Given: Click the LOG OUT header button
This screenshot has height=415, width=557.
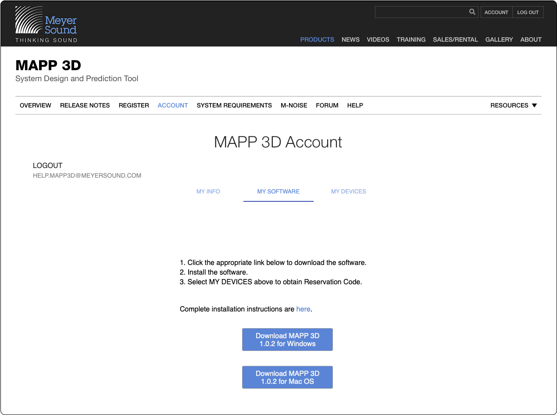Looking at the screenshot, I should 528,12.
